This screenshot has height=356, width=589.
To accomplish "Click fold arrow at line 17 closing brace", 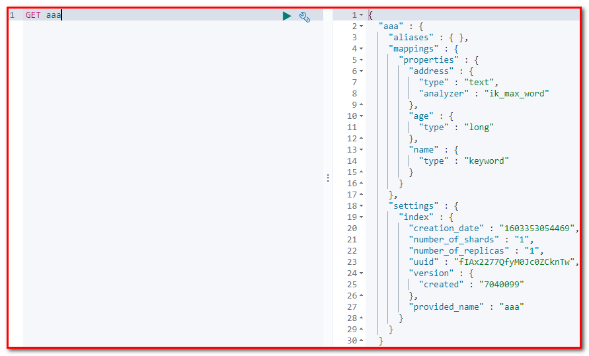I will (362, 195).
